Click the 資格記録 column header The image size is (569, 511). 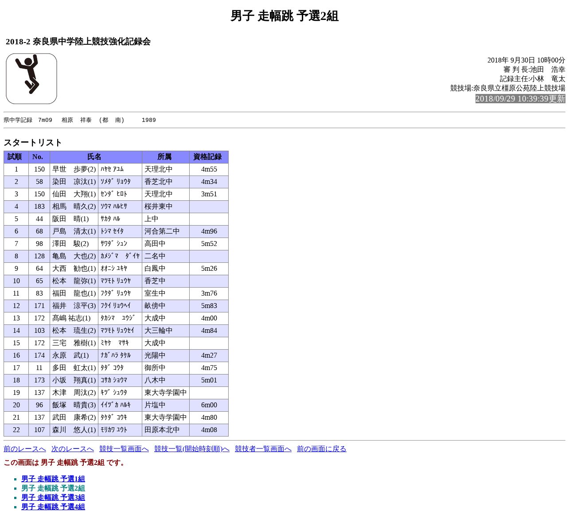pos(209,157)
